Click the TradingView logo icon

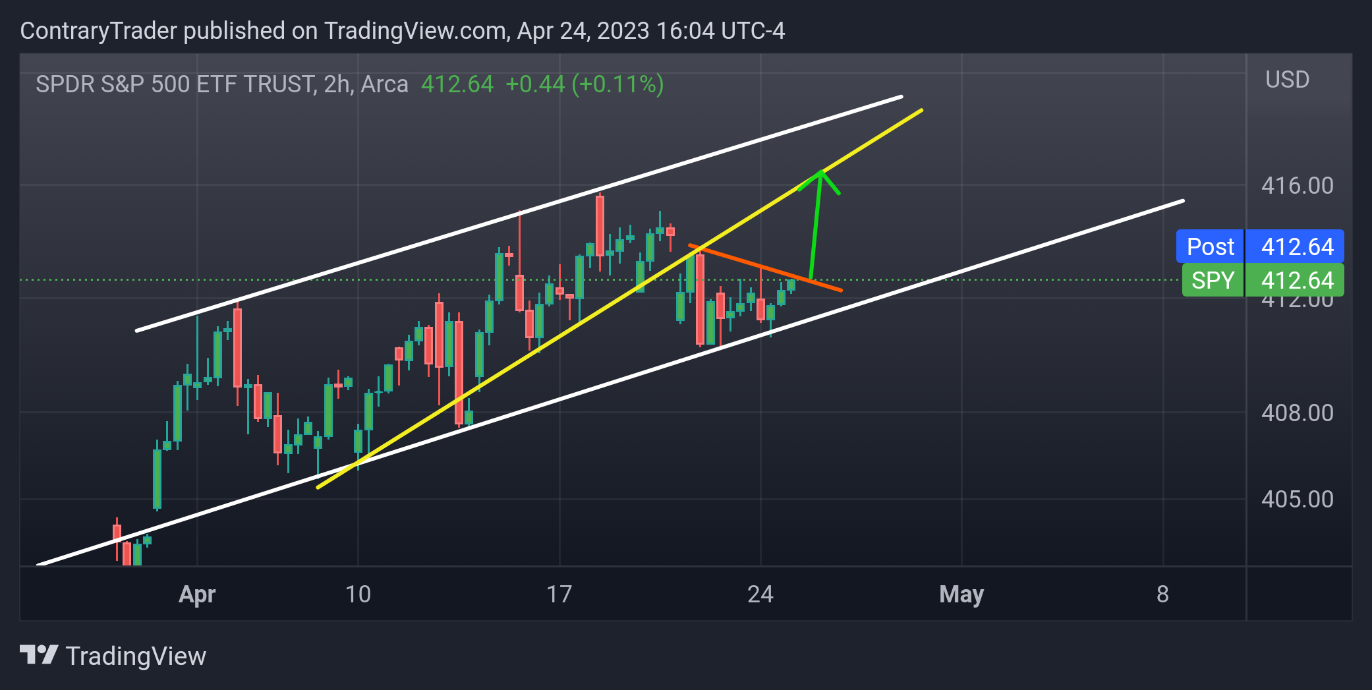(39, 655)
